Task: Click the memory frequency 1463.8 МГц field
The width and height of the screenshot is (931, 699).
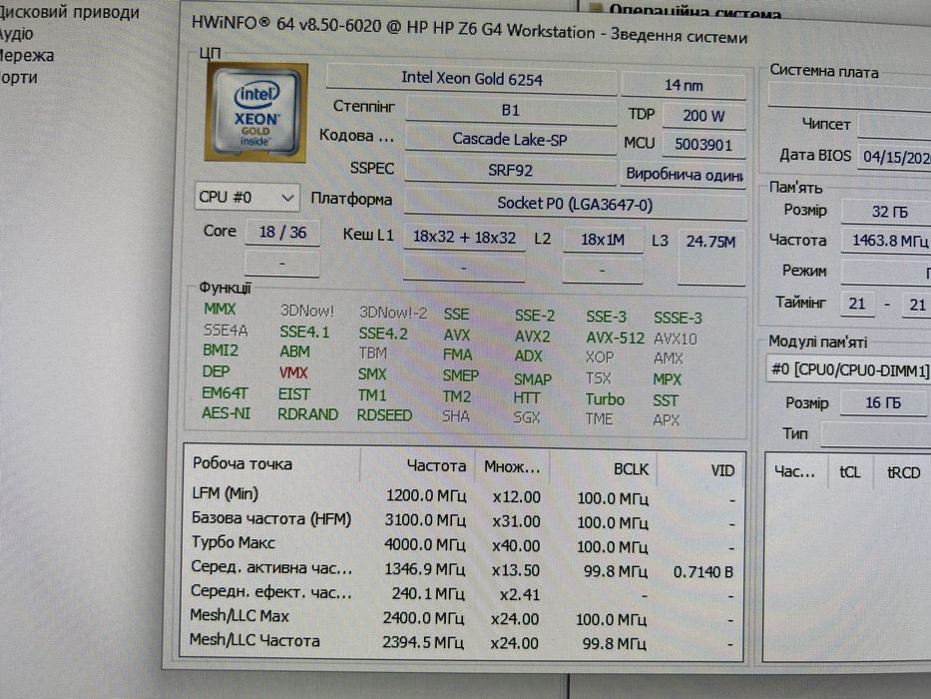Action: (x=887, y=241)
